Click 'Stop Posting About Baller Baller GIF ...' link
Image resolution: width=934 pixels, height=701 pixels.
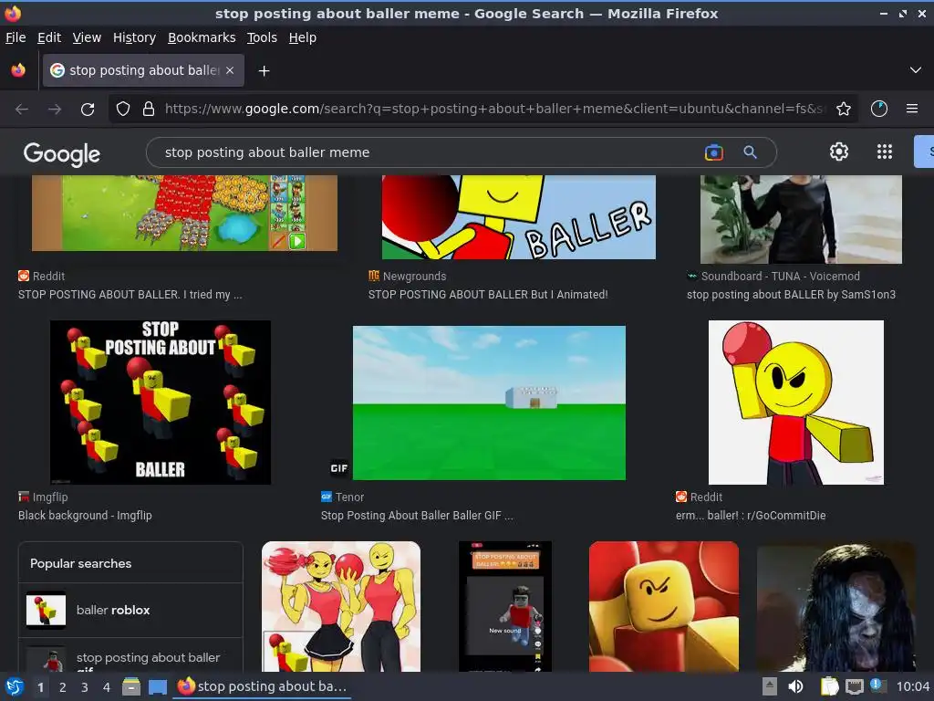[x=417, y=516]
